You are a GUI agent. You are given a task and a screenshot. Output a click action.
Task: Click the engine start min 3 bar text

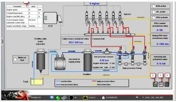pos(104,63)
